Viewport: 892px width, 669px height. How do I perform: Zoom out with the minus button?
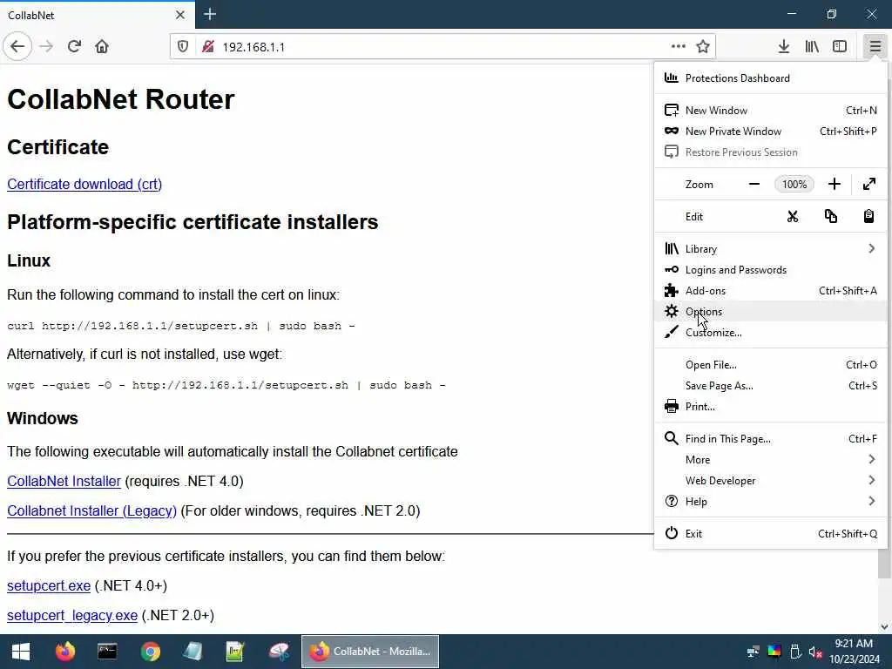[x=754, y=185]
